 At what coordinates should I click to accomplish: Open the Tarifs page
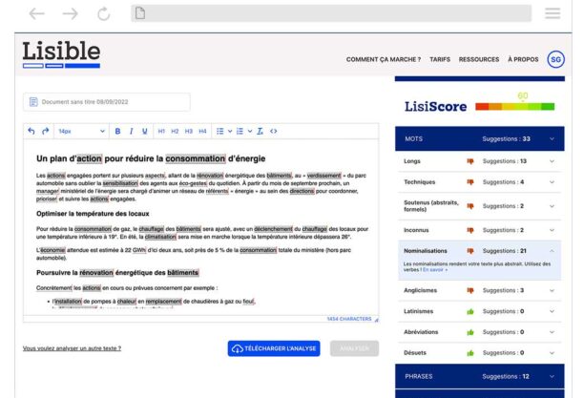coord(440,59)
